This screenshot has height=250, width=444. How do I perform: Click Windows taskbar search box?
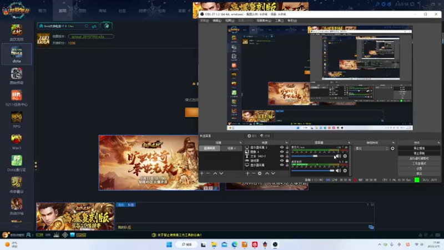[x=186, y=244]
